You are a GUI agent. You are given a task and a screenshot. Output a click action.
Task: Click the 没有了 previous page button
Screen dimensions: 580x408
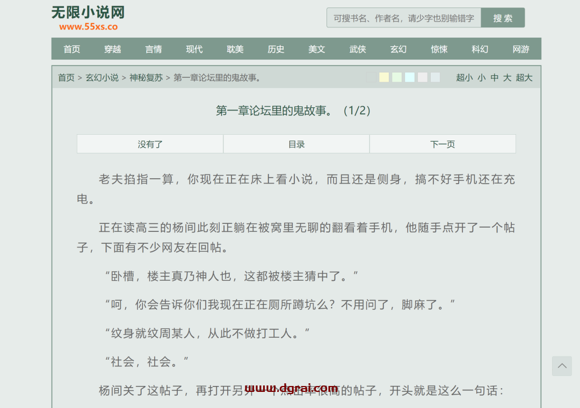point(150,144)
